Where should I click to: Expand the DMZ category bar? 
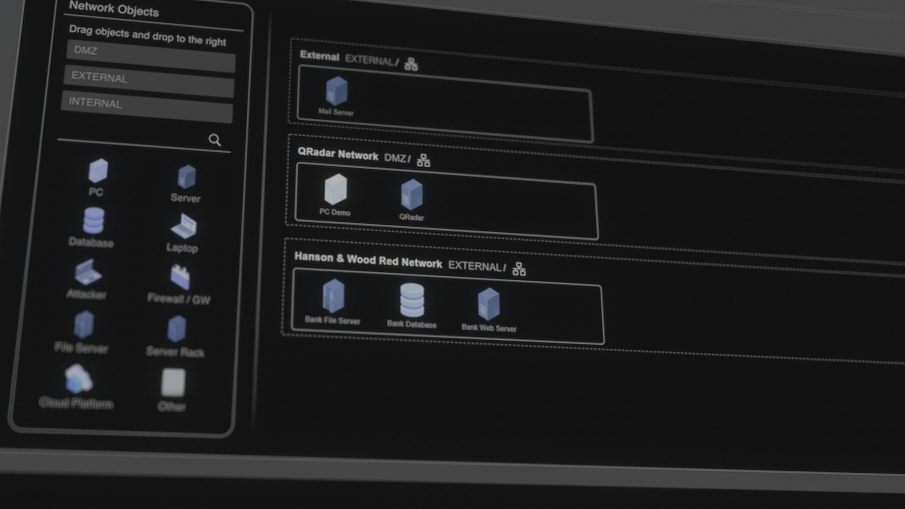coord(151,57)
